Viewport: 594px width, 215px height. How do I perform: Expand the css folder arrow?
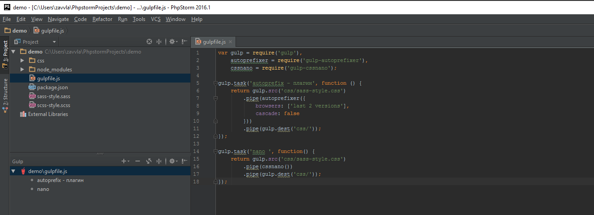pyautogui.click(x=22, y=61)
